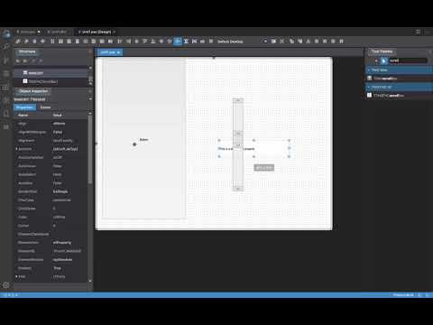Click the Align property value

click(x=59, y=124)
